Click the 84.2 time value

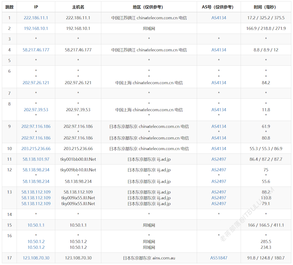266,83
